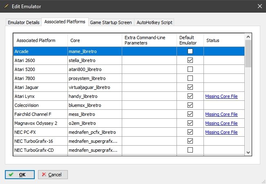This screenshot has width=266, height=184.
Task: Click the vertical scrollbar thumb
Action: (x=248, y=54)
